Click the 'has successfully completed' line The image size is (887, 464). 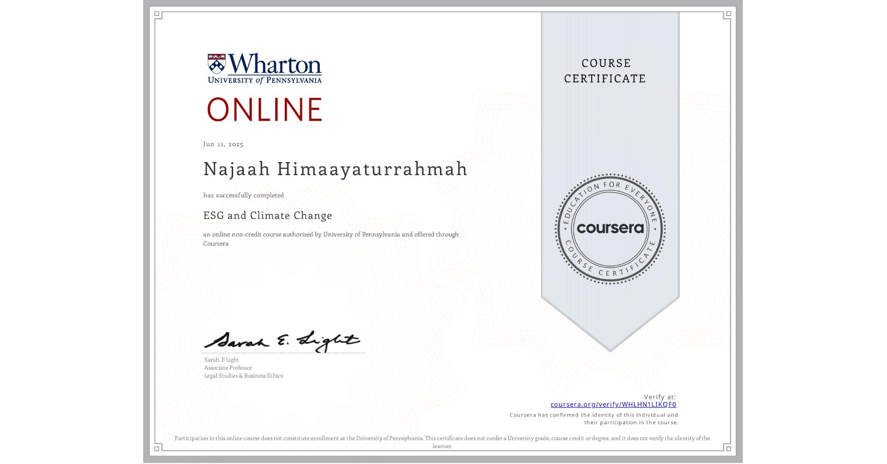point(243,195)
